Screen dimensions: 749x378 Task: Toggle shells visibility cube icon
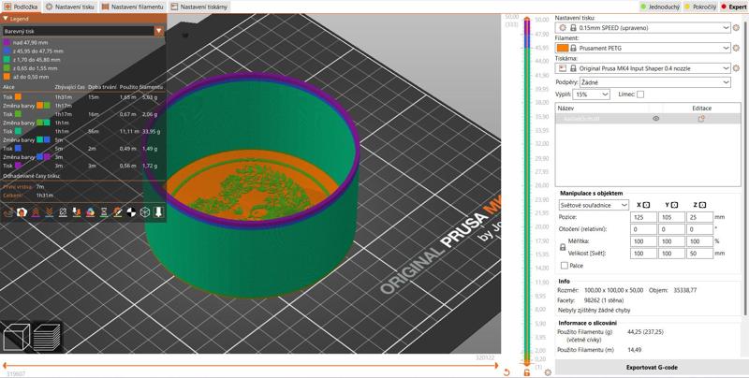[x=145, y=212]
